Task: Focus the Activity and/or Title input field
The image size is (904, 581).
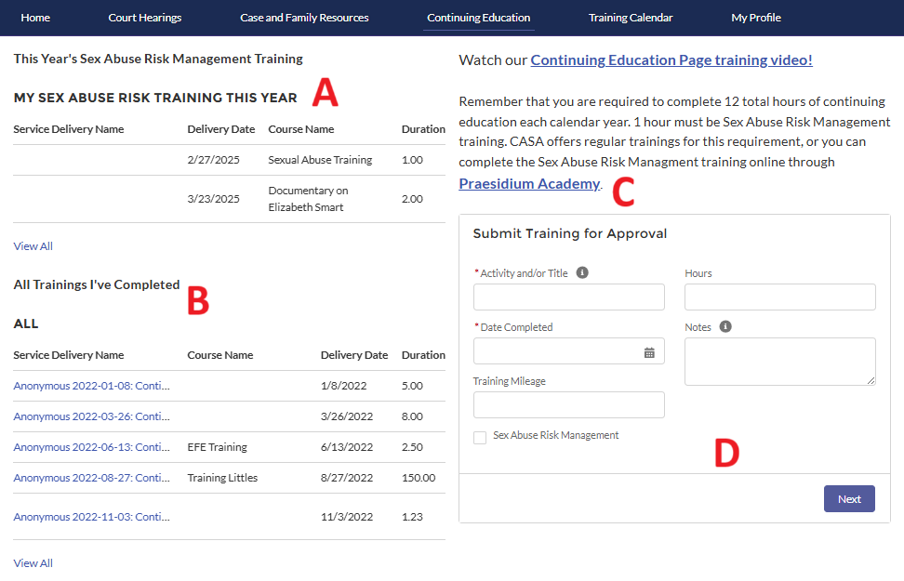Action: coord(568,297)
